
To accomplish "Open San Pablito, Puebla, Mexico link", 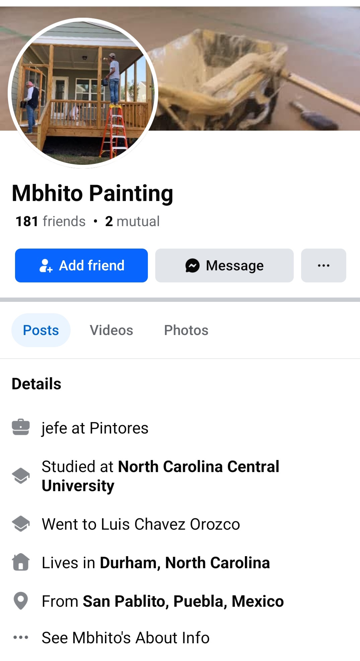I will pyautogui.click(x=183, y=601).
